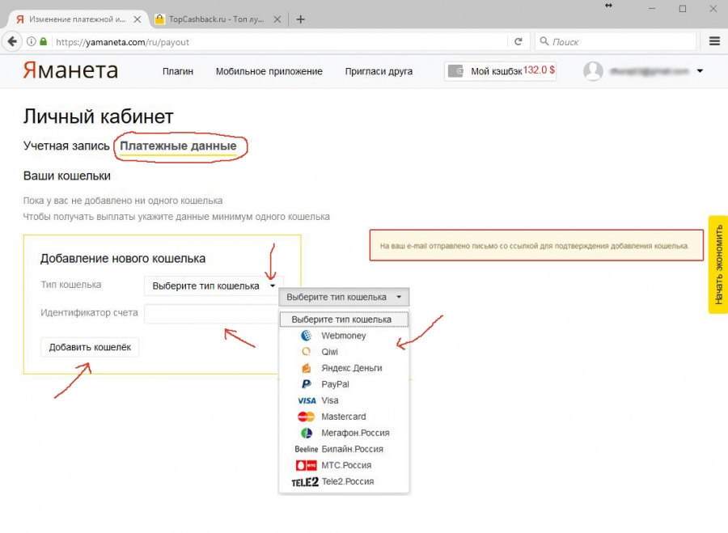Click the yellow Начать экономить side tab
This screenshot has width=728, height=533.
(x=718, y=264)
